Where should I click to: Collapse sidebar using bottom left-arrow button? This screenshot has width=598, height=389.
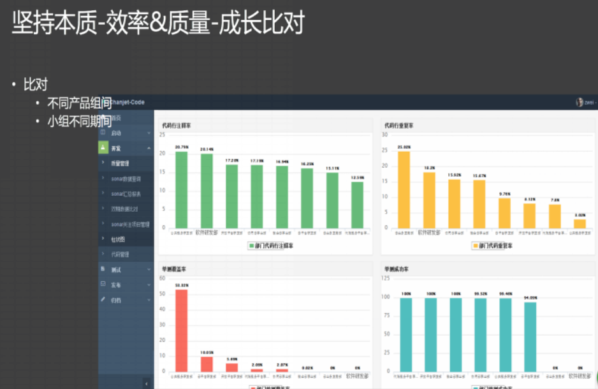pyautogui.click(x=147, y=384)
